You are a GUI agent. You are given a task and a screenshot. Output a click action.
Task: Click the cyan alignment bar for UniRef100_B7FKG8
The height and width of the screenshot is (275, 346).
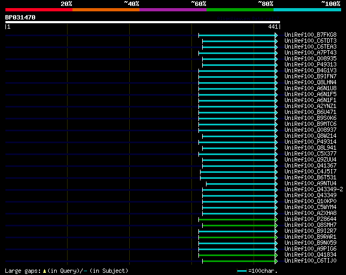tap(237, 35)
